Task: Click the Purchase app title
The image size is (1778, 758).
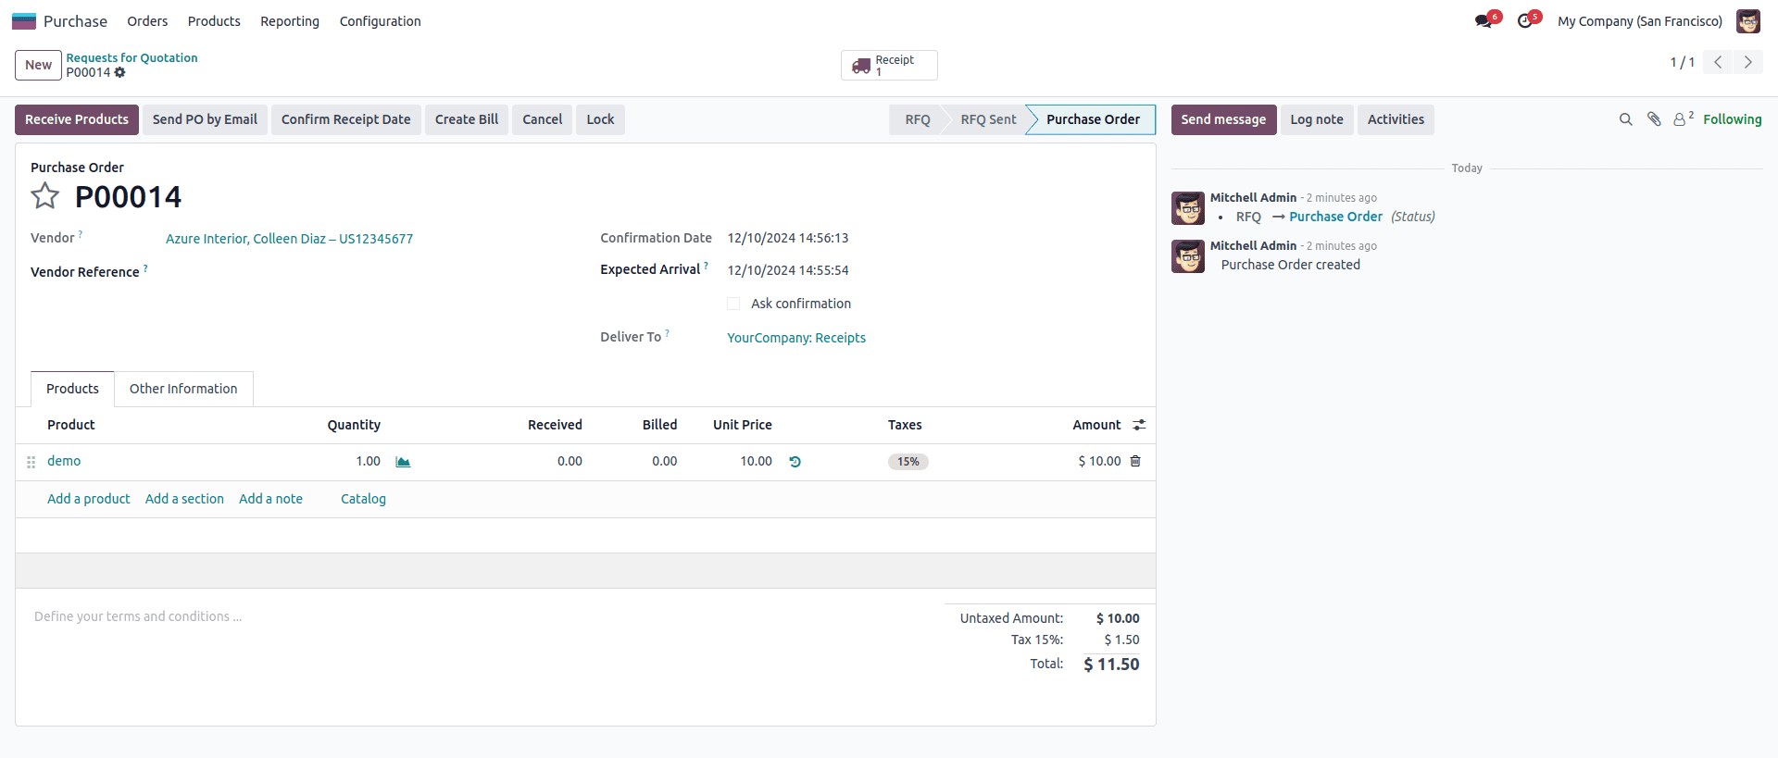Action: (x=75, y=21)
